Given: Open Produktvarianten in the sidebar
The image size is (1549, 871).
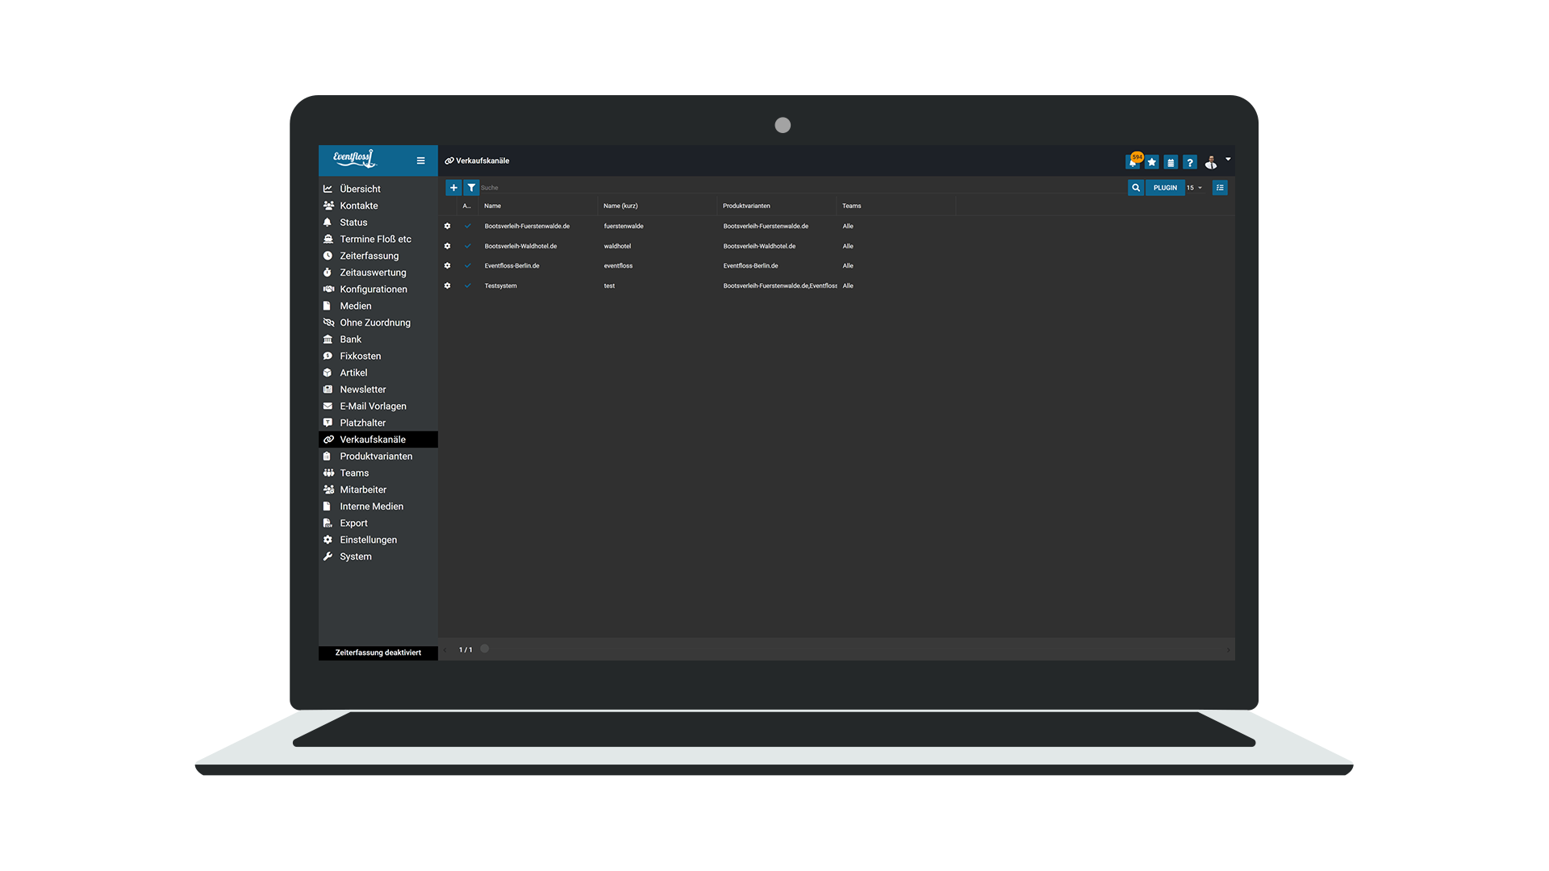Looking at the screenshot, I should click(x=376, y=456).
